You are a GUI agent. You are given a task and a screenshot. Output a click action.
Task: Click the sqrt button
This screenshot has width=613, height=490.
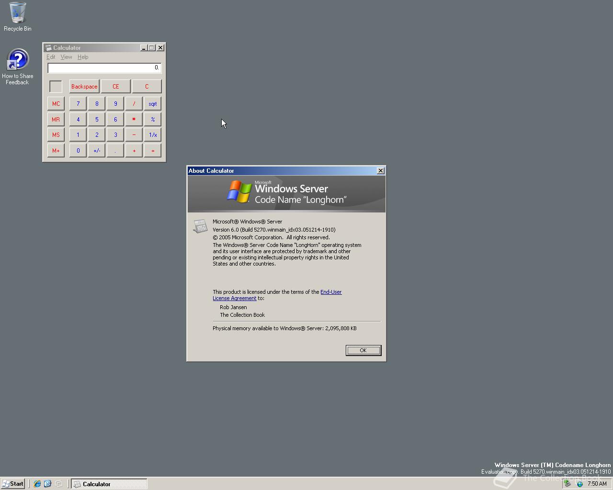(x=153, y=104)
